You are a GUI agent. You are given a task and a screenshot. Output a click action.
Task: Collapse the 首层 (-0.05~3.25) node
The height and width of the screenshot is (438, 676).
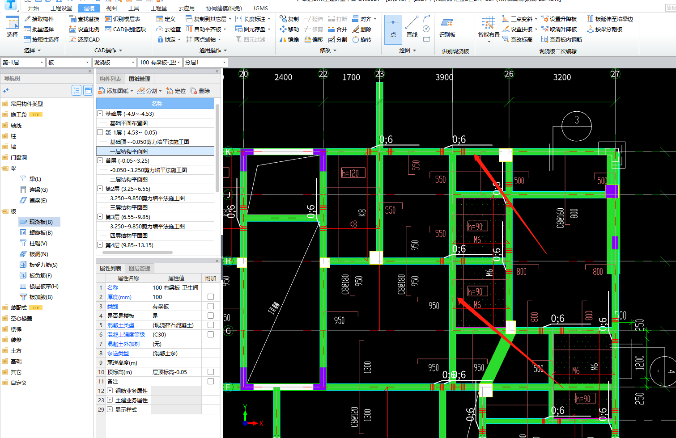pos(100,160)
